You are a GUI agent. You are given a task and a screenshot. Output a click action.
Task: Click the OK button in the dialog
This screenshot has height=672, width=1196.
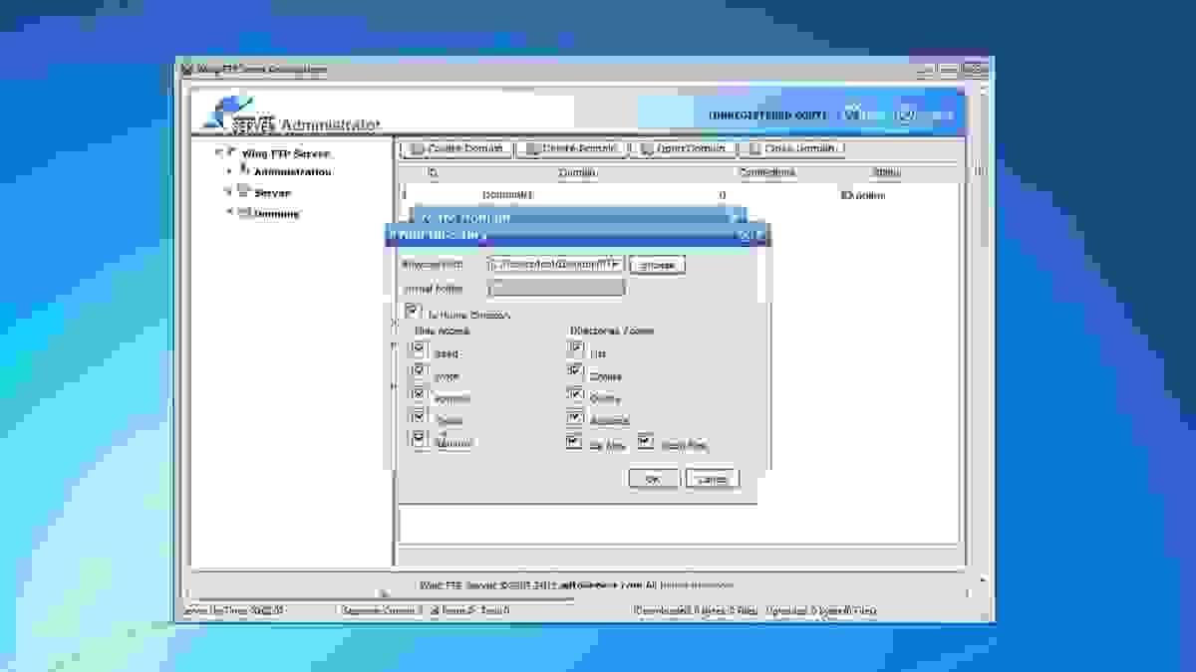tap(656, 478)
